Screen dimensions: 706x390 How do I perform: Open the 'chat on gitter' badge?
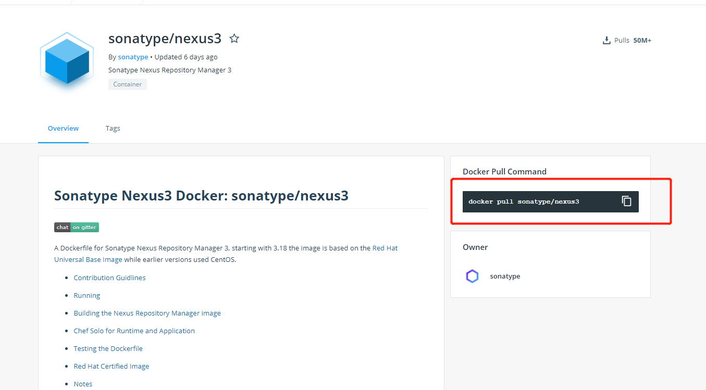click(x=76, y=227)
